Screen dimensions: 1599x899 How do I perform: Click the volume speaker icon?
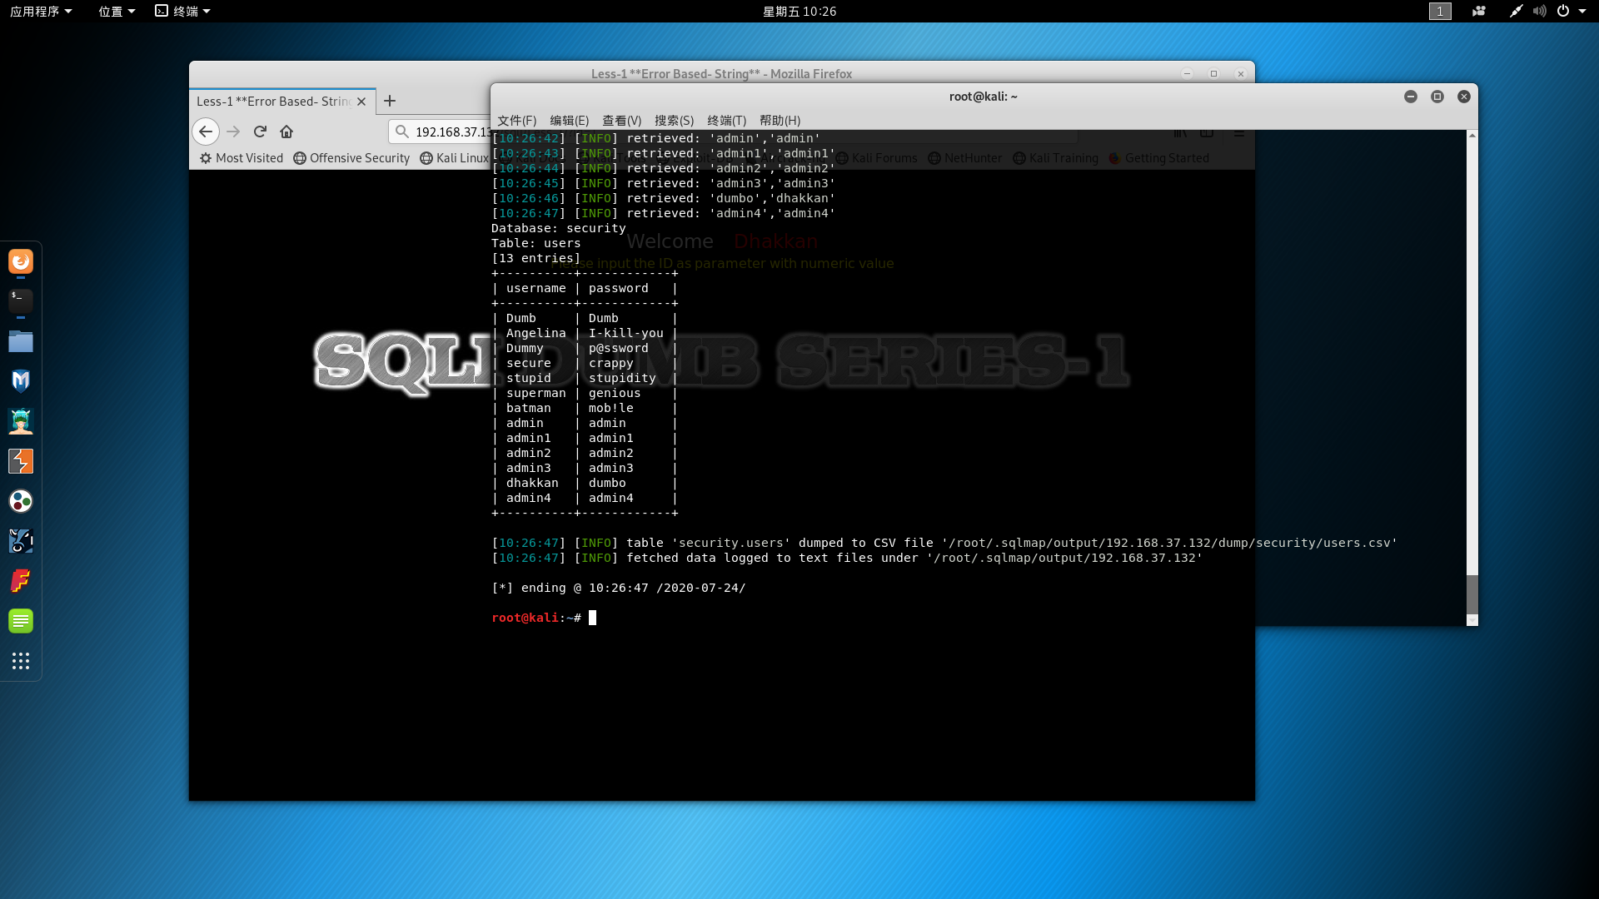[x=1540, y=11]
